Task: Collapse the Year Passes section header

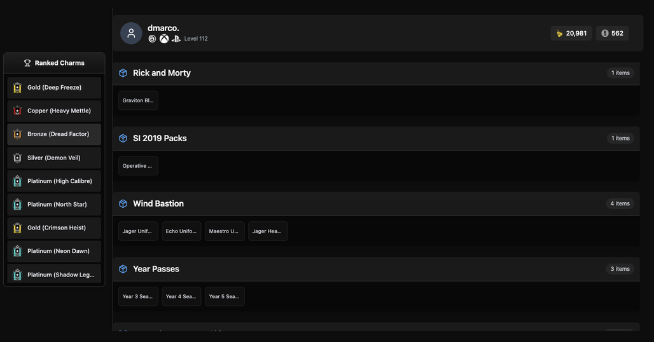Action: pos(376,269)
